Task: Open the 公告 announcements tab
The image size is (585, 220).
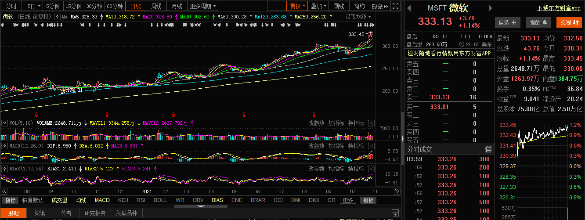Action: 66,213
